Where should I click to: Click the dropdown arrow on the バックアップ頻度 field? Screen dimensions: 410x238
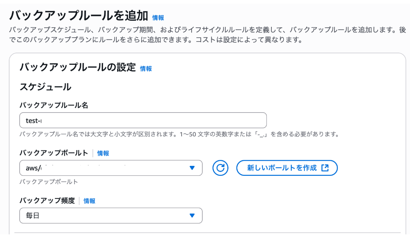point(192,215)
